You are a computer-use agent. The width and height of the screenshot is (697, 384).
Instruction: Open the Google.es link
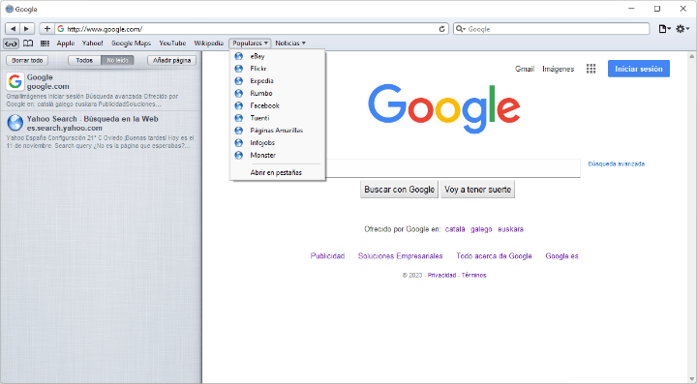click(561, 256)
